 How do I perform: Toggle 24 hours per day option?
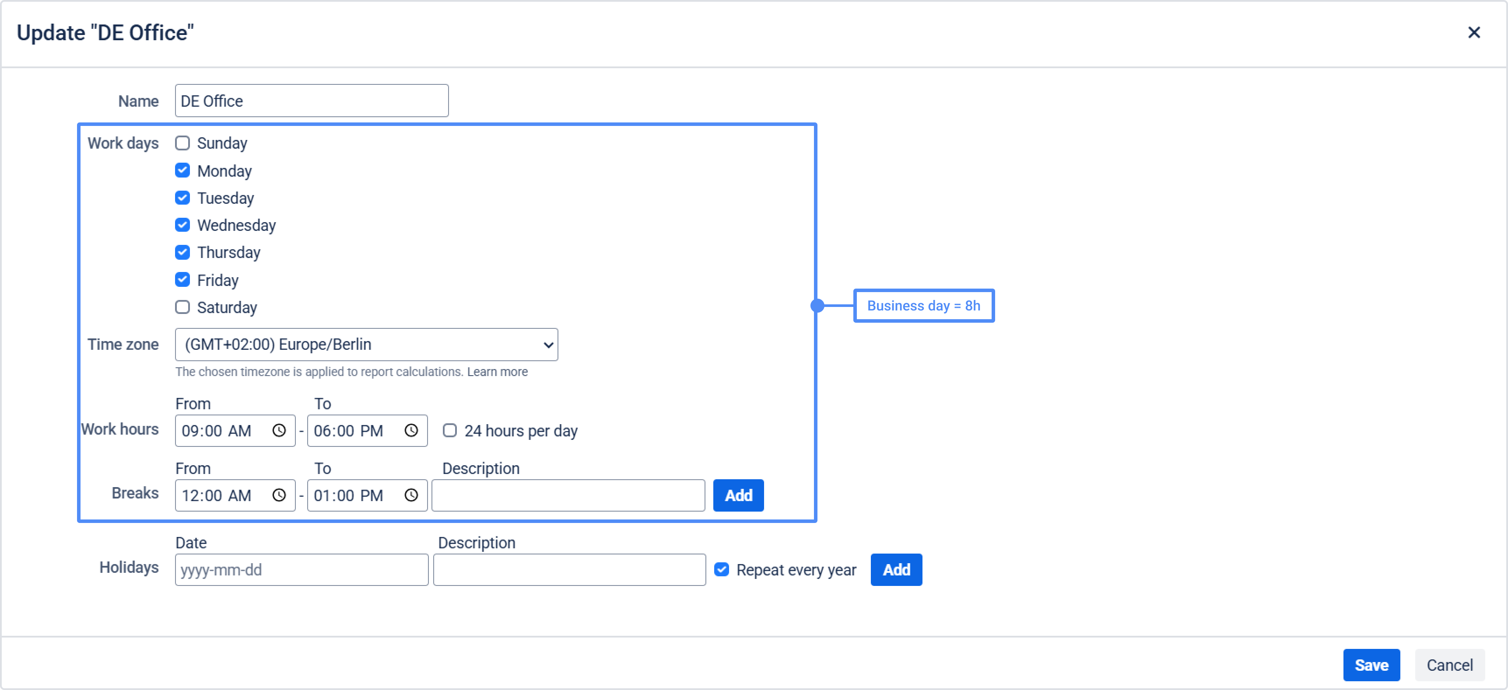pyautogui.click(x=449, y=431)
